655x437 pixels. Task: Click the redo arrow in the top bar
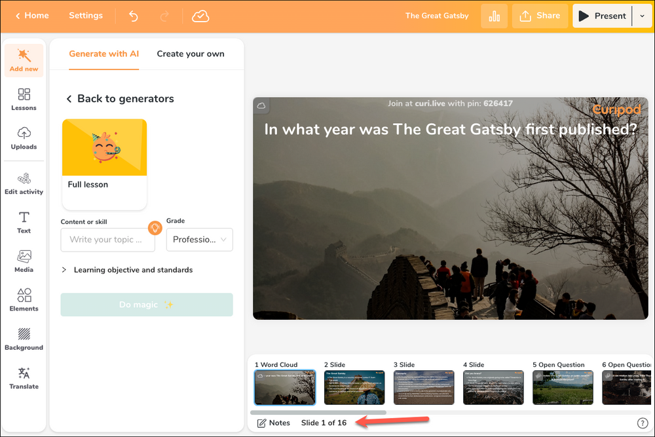pyautogui.click(x=165, y=16)
